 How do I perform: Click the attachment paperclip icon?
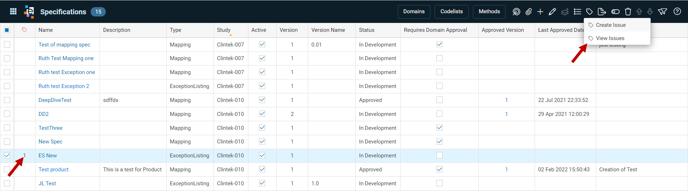(529, 12)
